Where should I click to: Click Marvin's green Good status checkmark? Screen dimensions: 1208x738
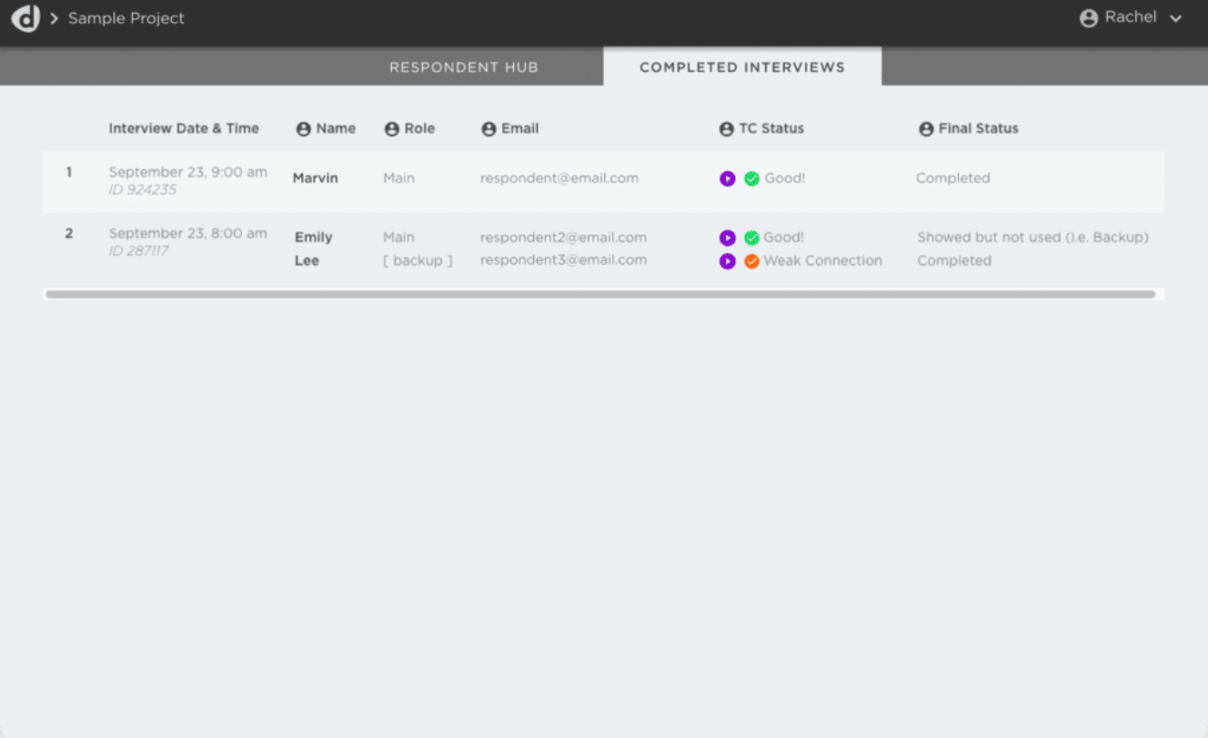pyautogui.click(x=751, y=179)
